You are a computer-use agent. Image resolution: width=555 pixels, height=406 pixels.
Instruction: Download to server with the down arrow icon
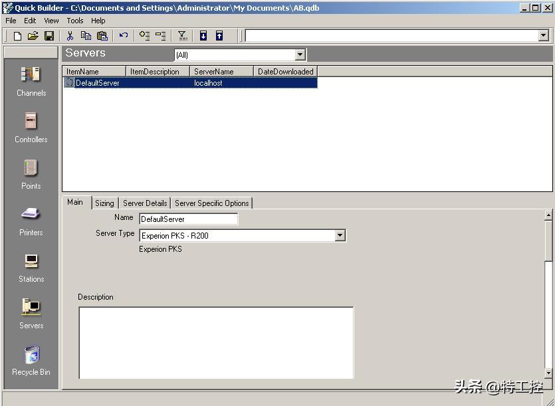tap(203, 36)
